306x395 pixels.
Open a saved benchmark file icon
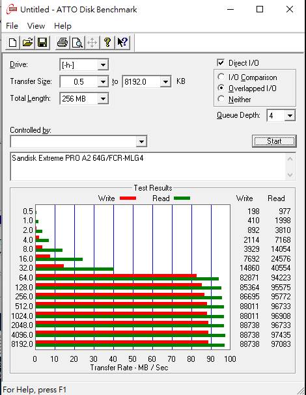pyautogui.click(x=27, y=42)
